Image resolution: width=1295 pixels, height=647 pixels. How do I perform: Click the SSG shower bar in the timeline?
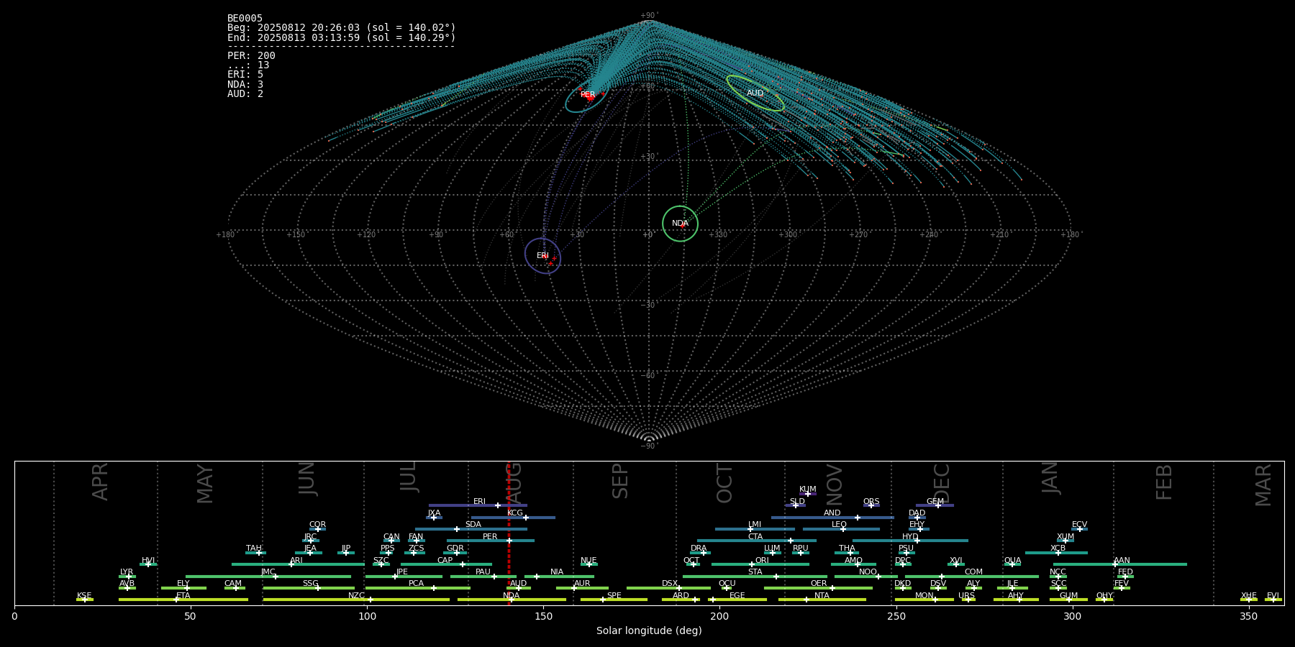pyautogui.click(x=309, y=588)
